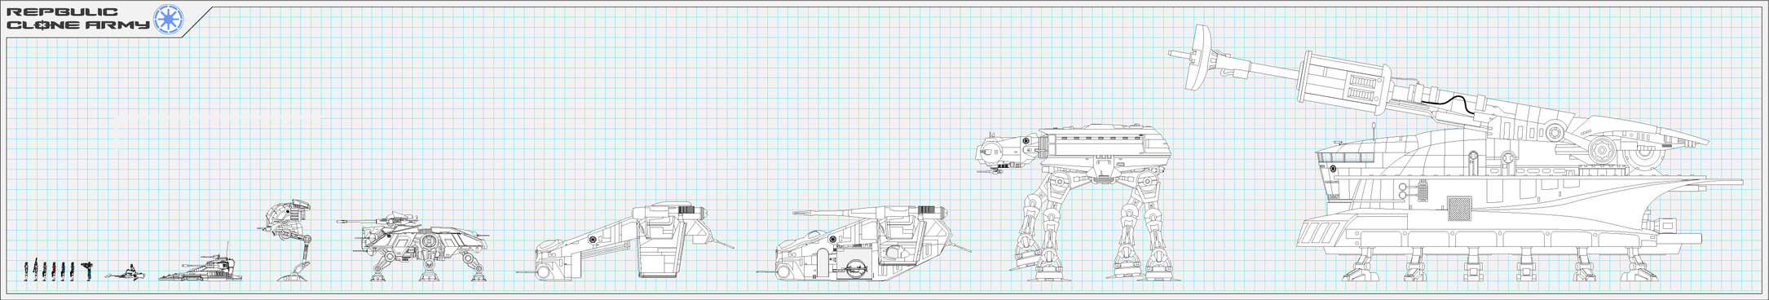
Task: Click the clone riding the speeder bike
Action: 132,268
